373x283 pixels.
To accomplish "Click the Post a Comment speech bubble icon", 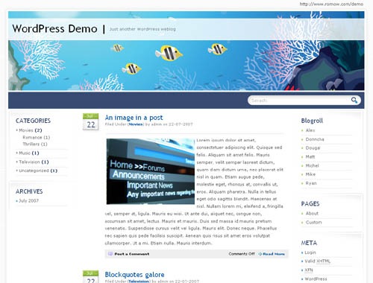I will (x=110, y=254).
